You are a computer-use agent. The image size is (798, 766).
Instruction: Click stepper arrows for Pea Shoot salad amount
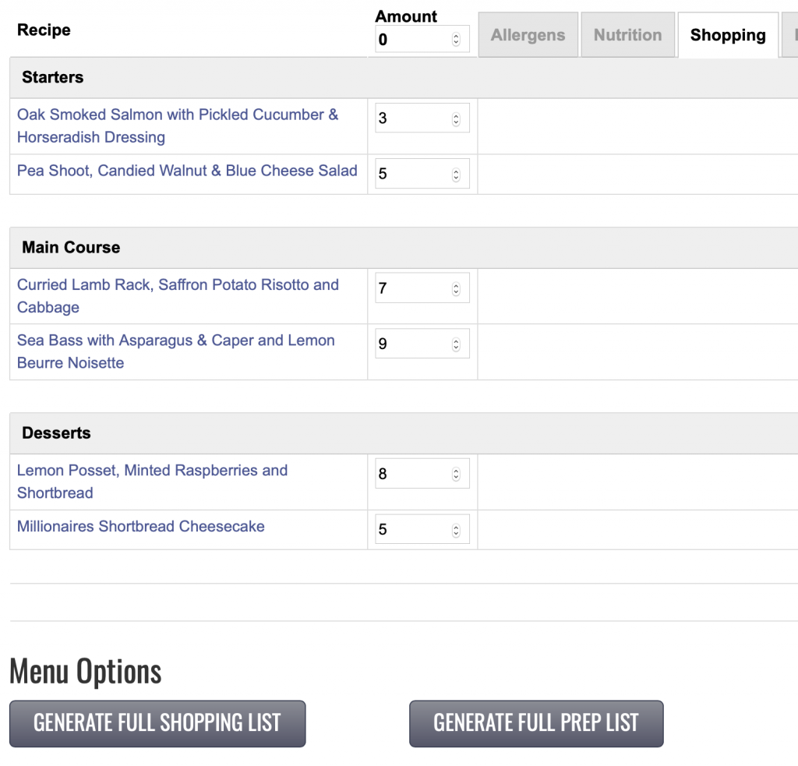pyautogui.click(x=456, y=175)
